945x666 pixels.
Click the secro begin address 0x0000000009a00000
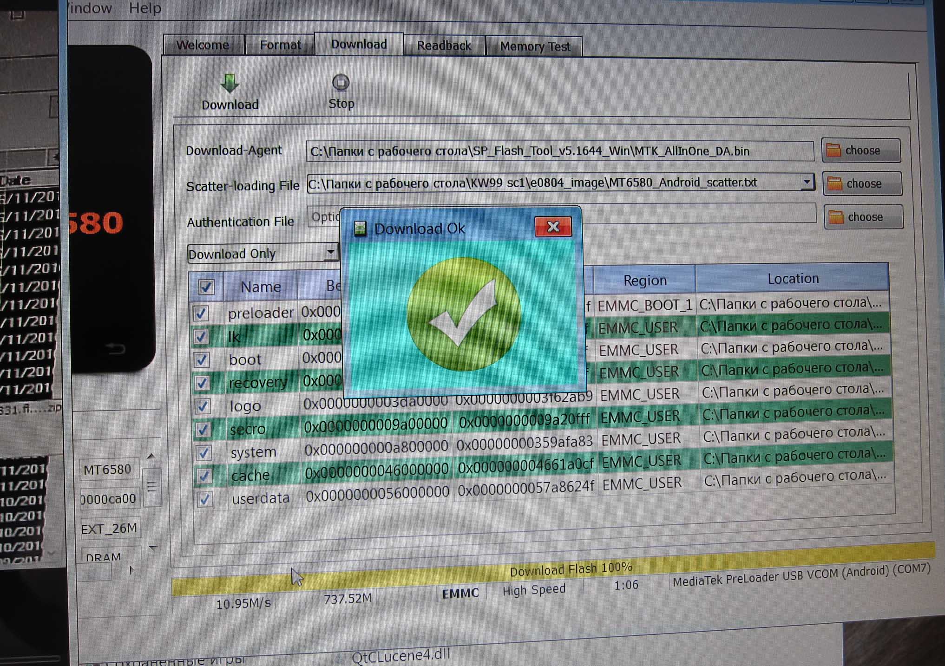[375, 424]
